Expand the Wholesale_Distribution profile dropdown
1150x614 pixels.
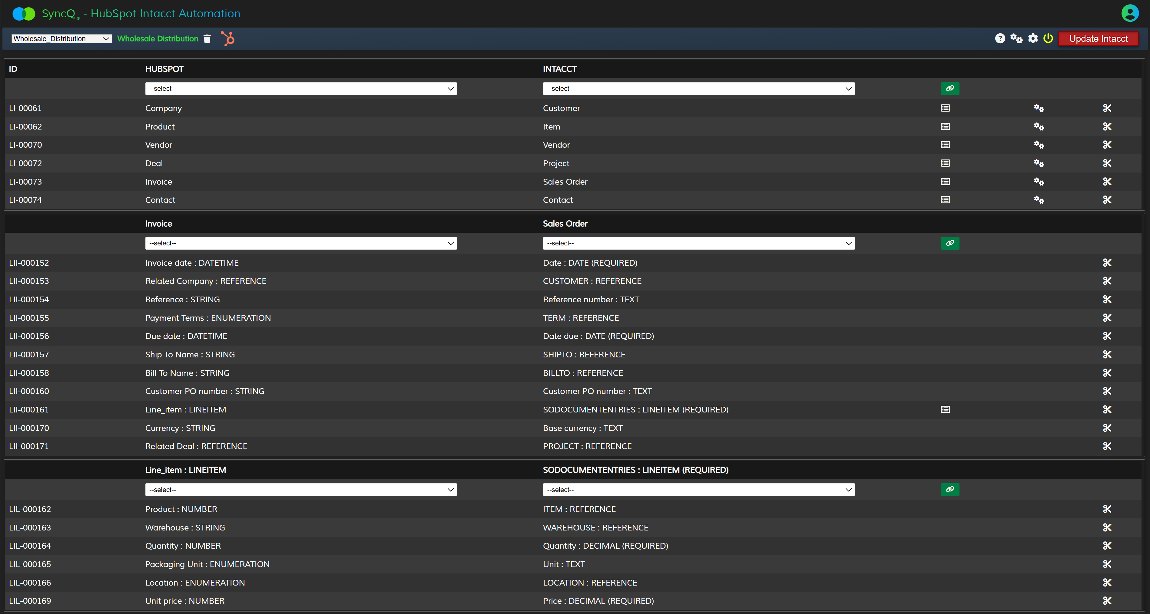click(x=61, y=39)
